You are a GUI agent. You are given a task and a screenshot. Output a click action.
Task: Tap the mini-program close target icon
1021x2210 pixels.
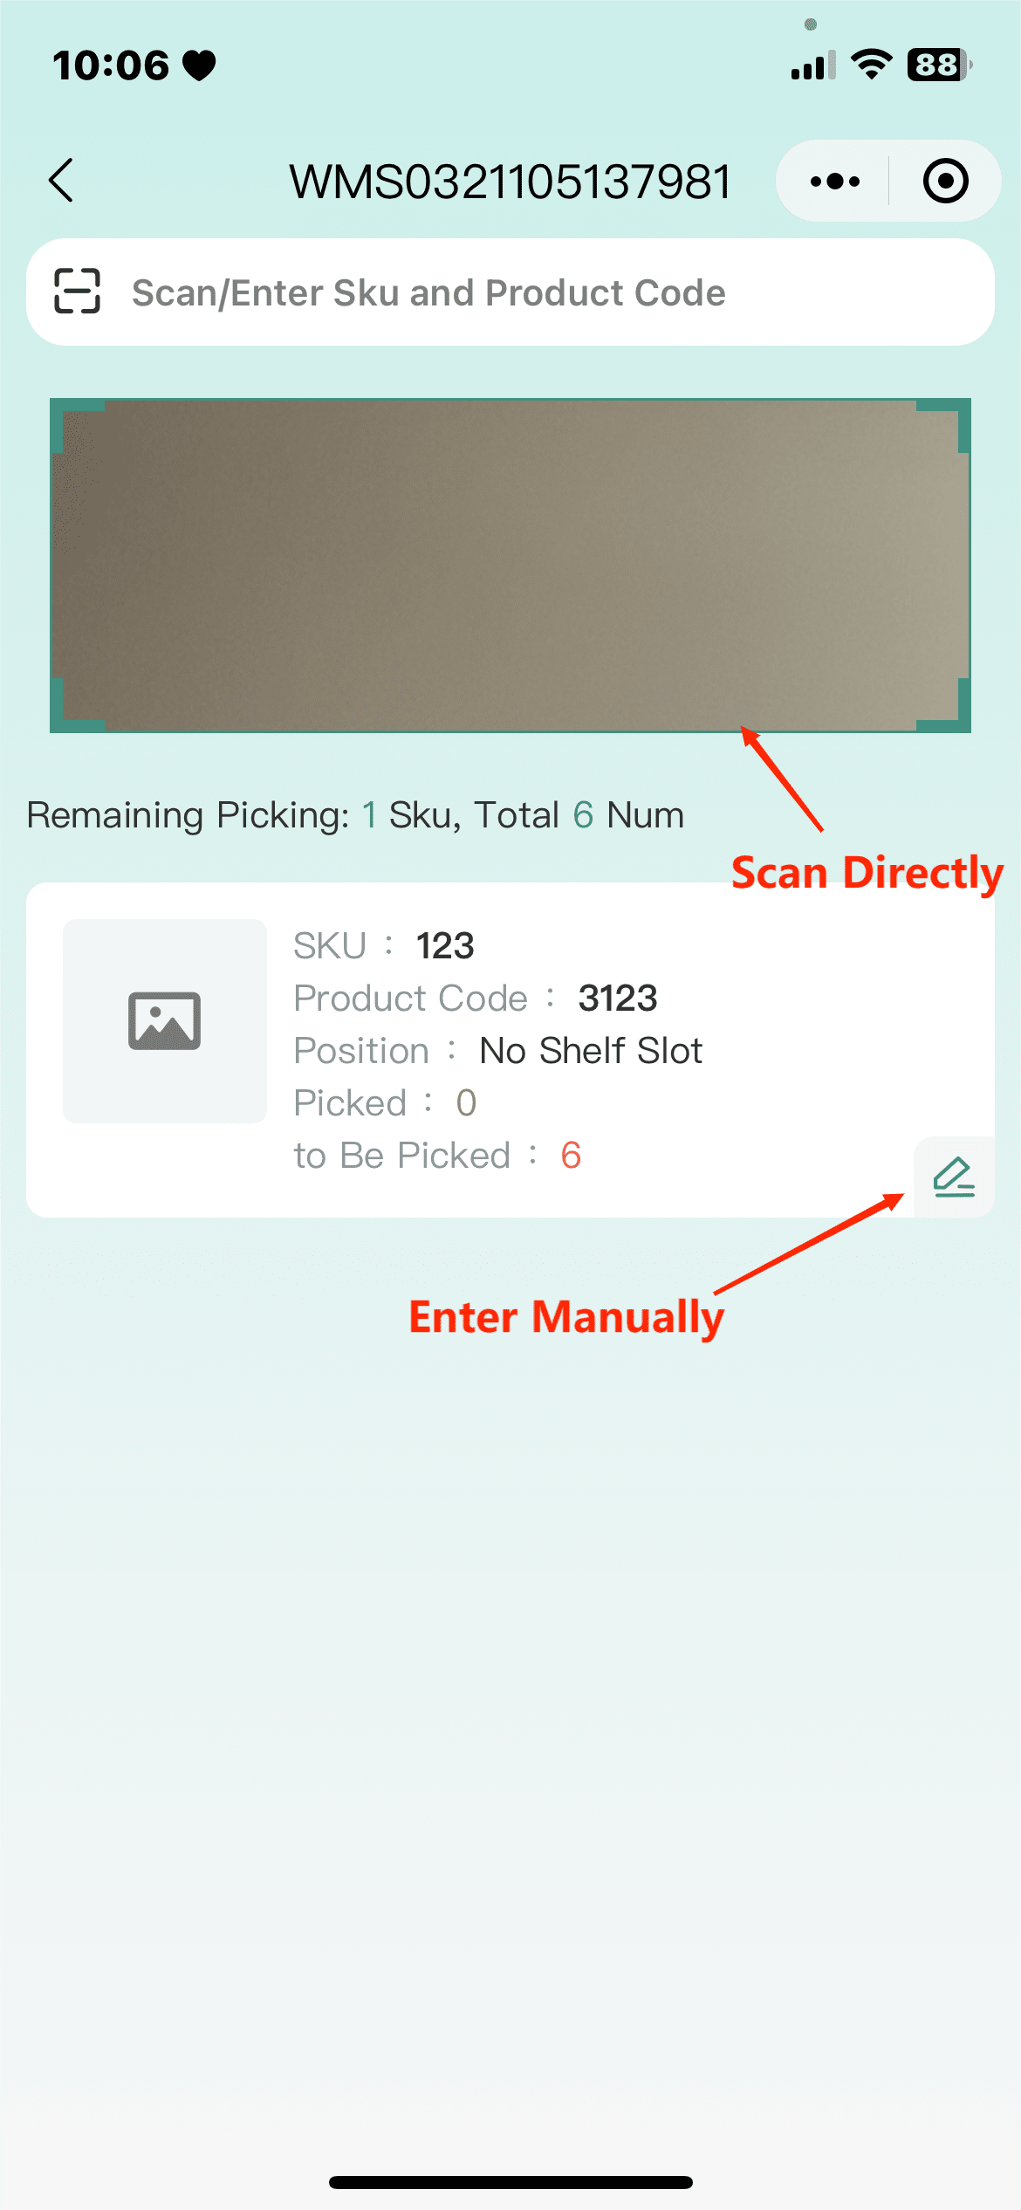click(x=946, y=182)
